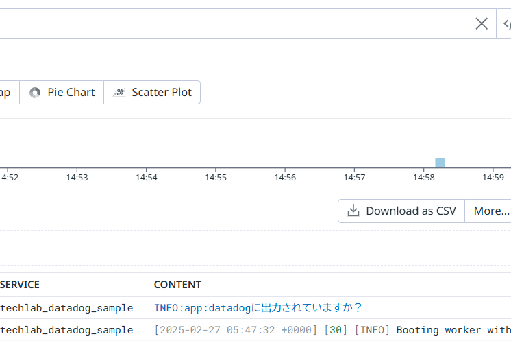Click the 14:59 time axis label
The image size is (511, 341).
pos(493,178)
